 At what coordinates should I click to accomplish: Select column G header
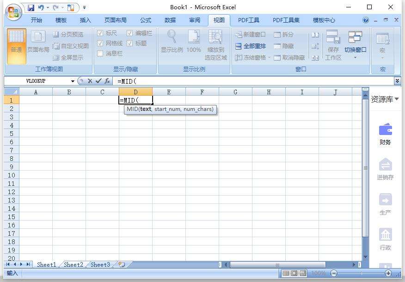click(x=235, y=92)
